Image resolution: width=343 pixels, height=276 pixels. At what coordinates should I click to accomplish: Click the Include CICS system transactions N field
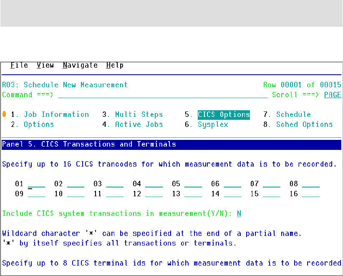tap(239, 213)
